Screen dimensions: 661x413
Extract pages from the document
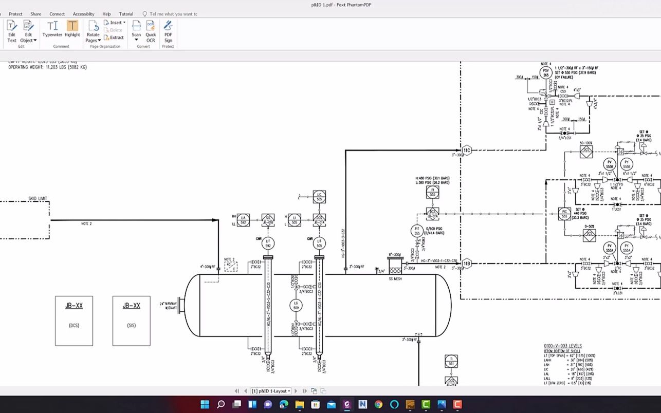114,37
